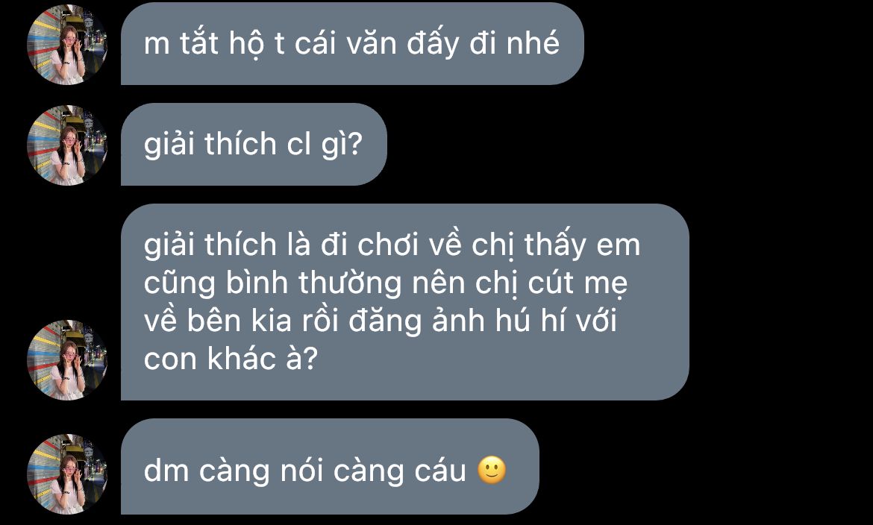Open sender avatar beside 'm tắt hộ t' message
The height and width of the screenshot is (525, 873).
[67, 45]
